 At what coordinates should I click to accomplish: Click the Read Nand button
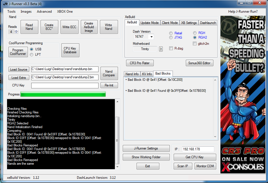pos(29,27)
